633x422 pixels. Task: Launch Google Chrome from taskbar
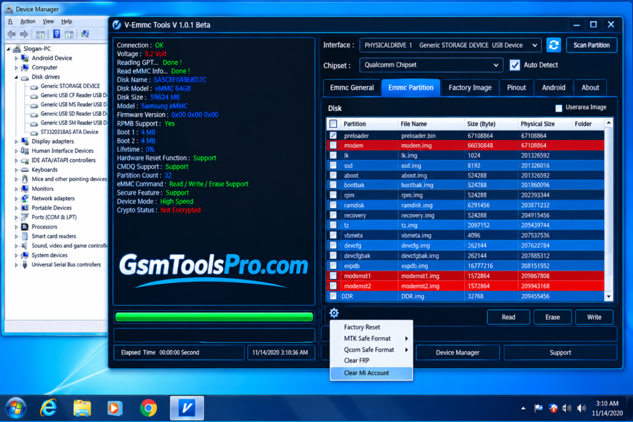click(x=148, y=408)
